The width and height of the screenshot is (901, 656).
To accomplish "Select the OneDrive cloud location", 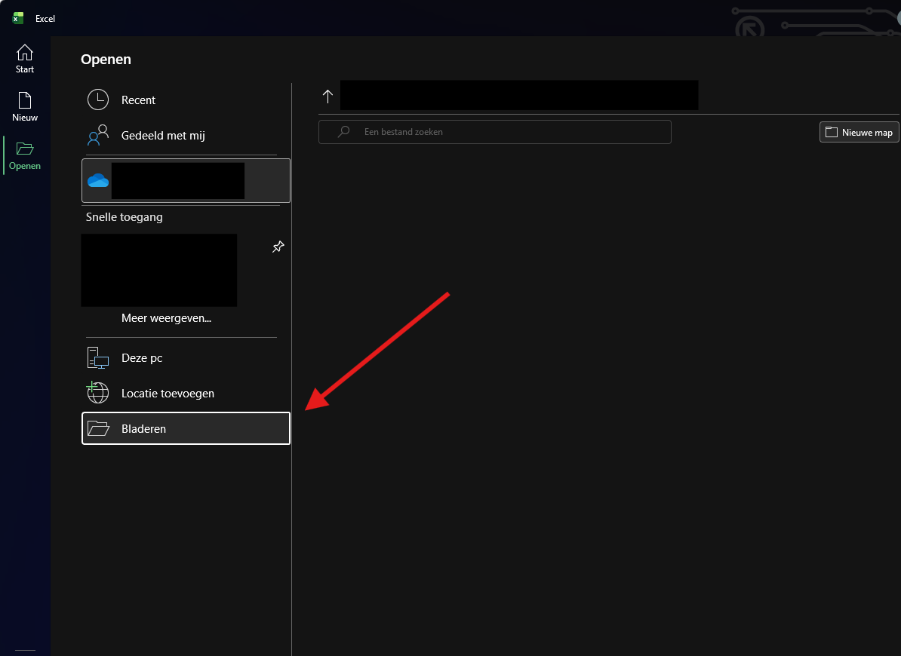I will (186, 181).
